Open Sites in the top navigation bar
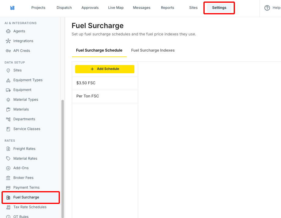This screenshot has width=281, height=218. tap(193, 8)
